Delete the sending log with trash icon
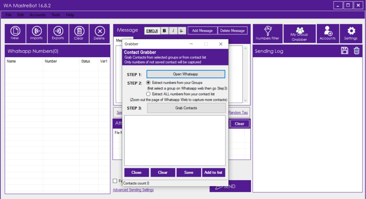 click(x=356, y=51)
